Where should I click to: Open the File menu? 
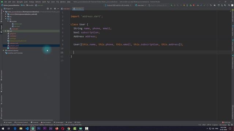6,2
